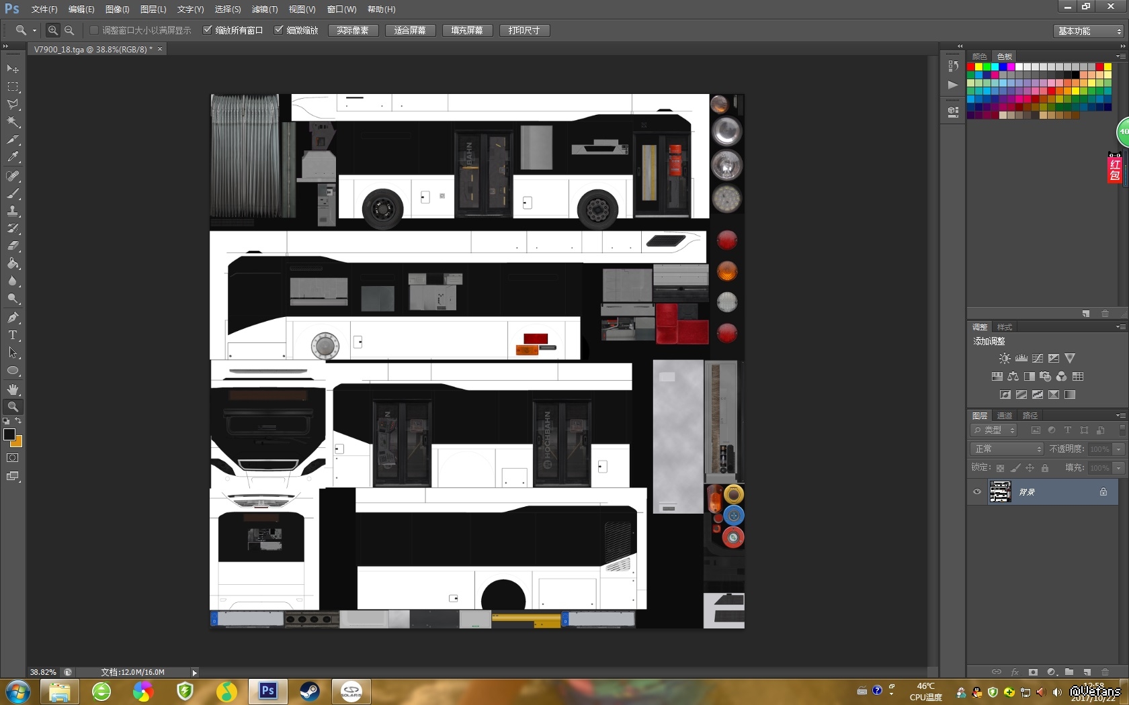Click the 适合屏幕 button
This screenshot has width=1129, height=705.
410,31
